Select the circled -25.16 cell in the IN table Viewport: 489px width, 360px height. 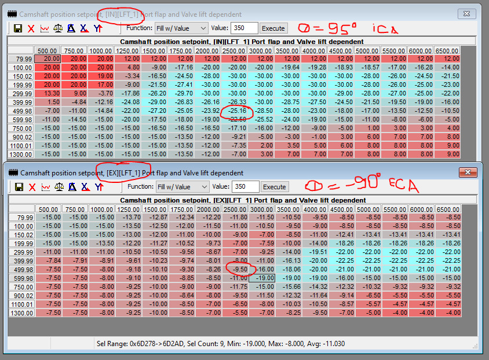(236, 111)
